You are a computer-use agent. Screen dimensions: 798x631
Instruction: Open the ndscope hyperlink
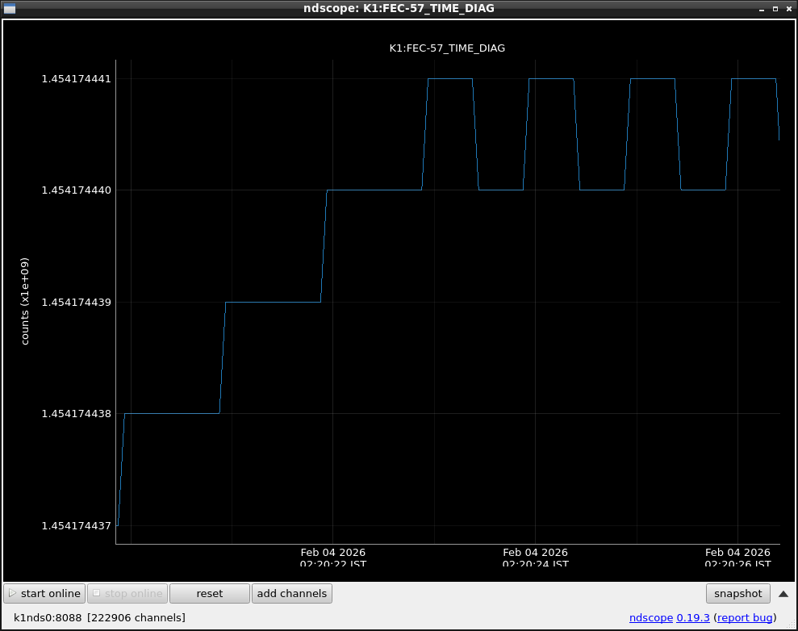651,618
